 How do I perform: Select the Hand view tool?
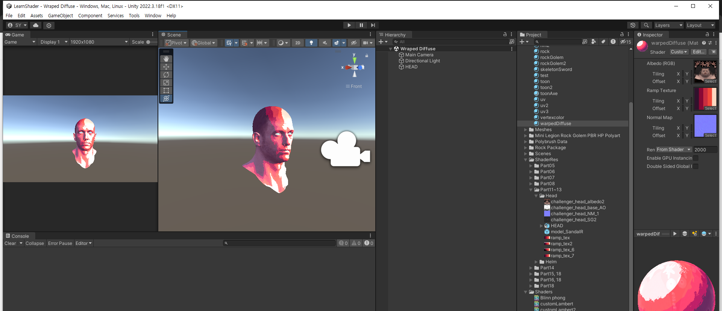pos(166,59)
